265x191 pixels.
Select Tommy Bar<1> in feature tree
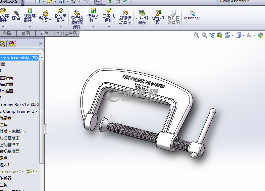[19, 105]
